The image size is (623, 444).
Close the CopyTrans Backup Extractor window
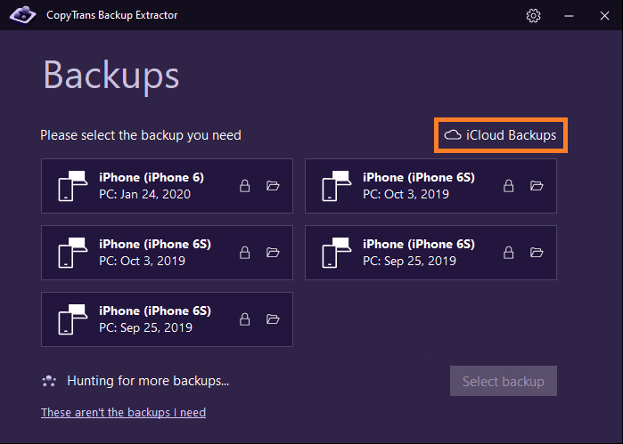tap(604, 16)
